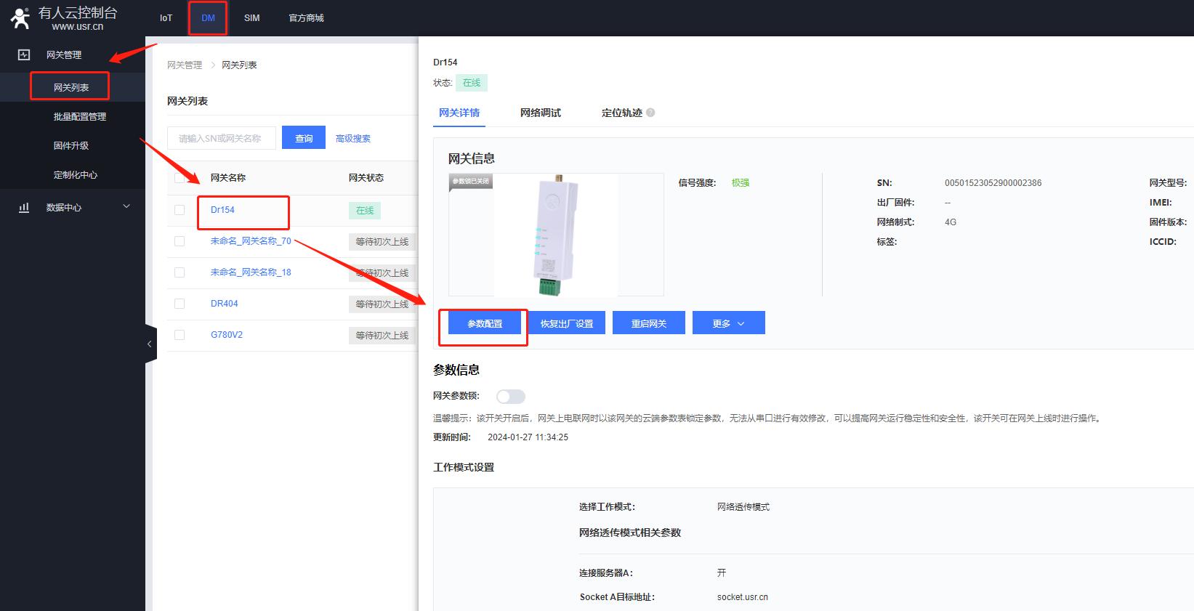Toggle the 网关参数锁 switch

click(x=510, y=396)
